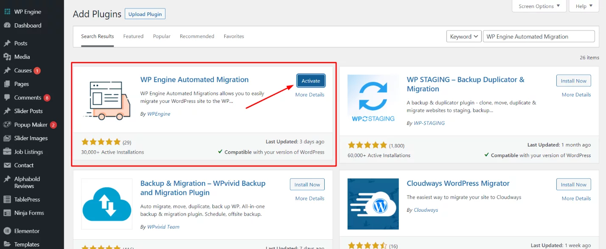Click the Causes pin icon
The height and width of the screenshot is (249, 606).
[7, 70]
